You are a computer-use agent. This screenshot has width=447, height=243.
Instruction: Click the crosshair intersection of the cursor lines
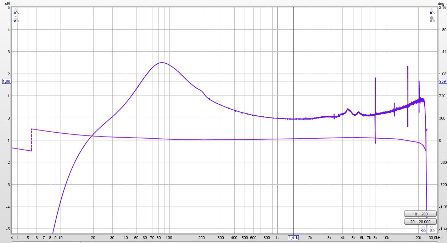(x=294, y=81)
